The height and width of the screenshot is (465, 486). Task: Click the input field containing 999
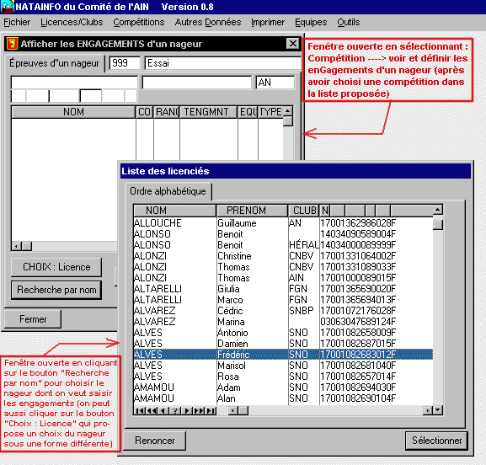(x=125, y=63)
